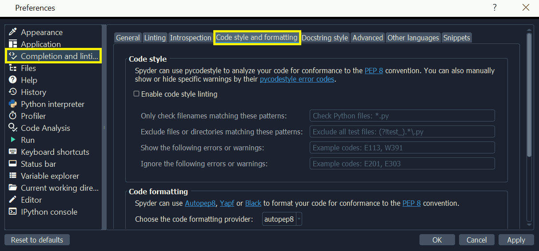
Task: Open Keyboard shortcuts preferences
Action: 53,152
